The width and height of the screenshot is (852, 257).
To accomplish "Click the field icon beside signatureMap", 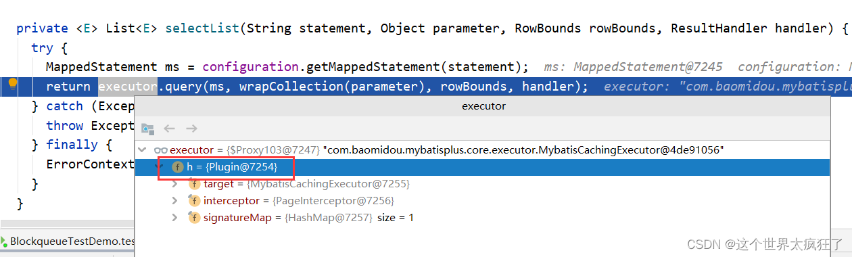I will tap(195, 218).
